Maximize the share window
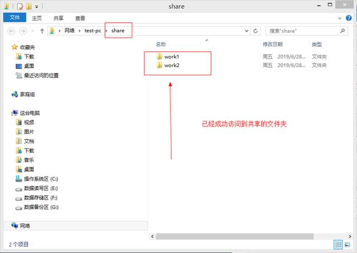Image resolution: width=357 pixels, height=253 pixels. (330, 5)
